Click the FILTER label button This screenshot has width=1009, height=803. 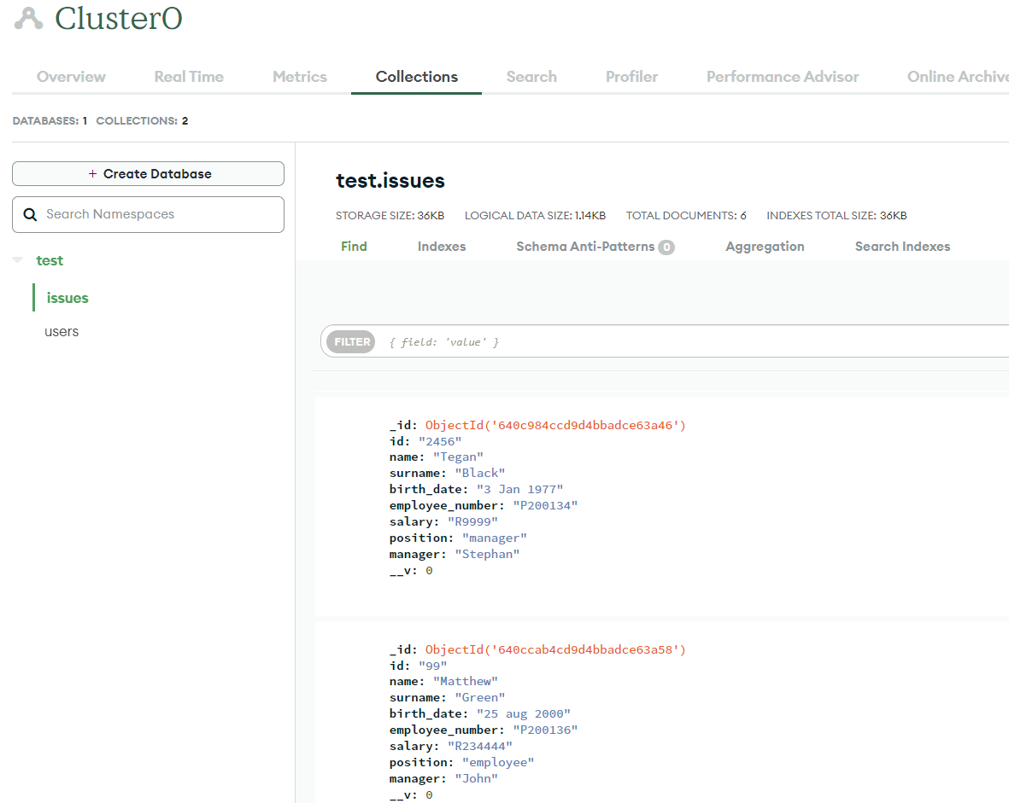pos(351,341)
